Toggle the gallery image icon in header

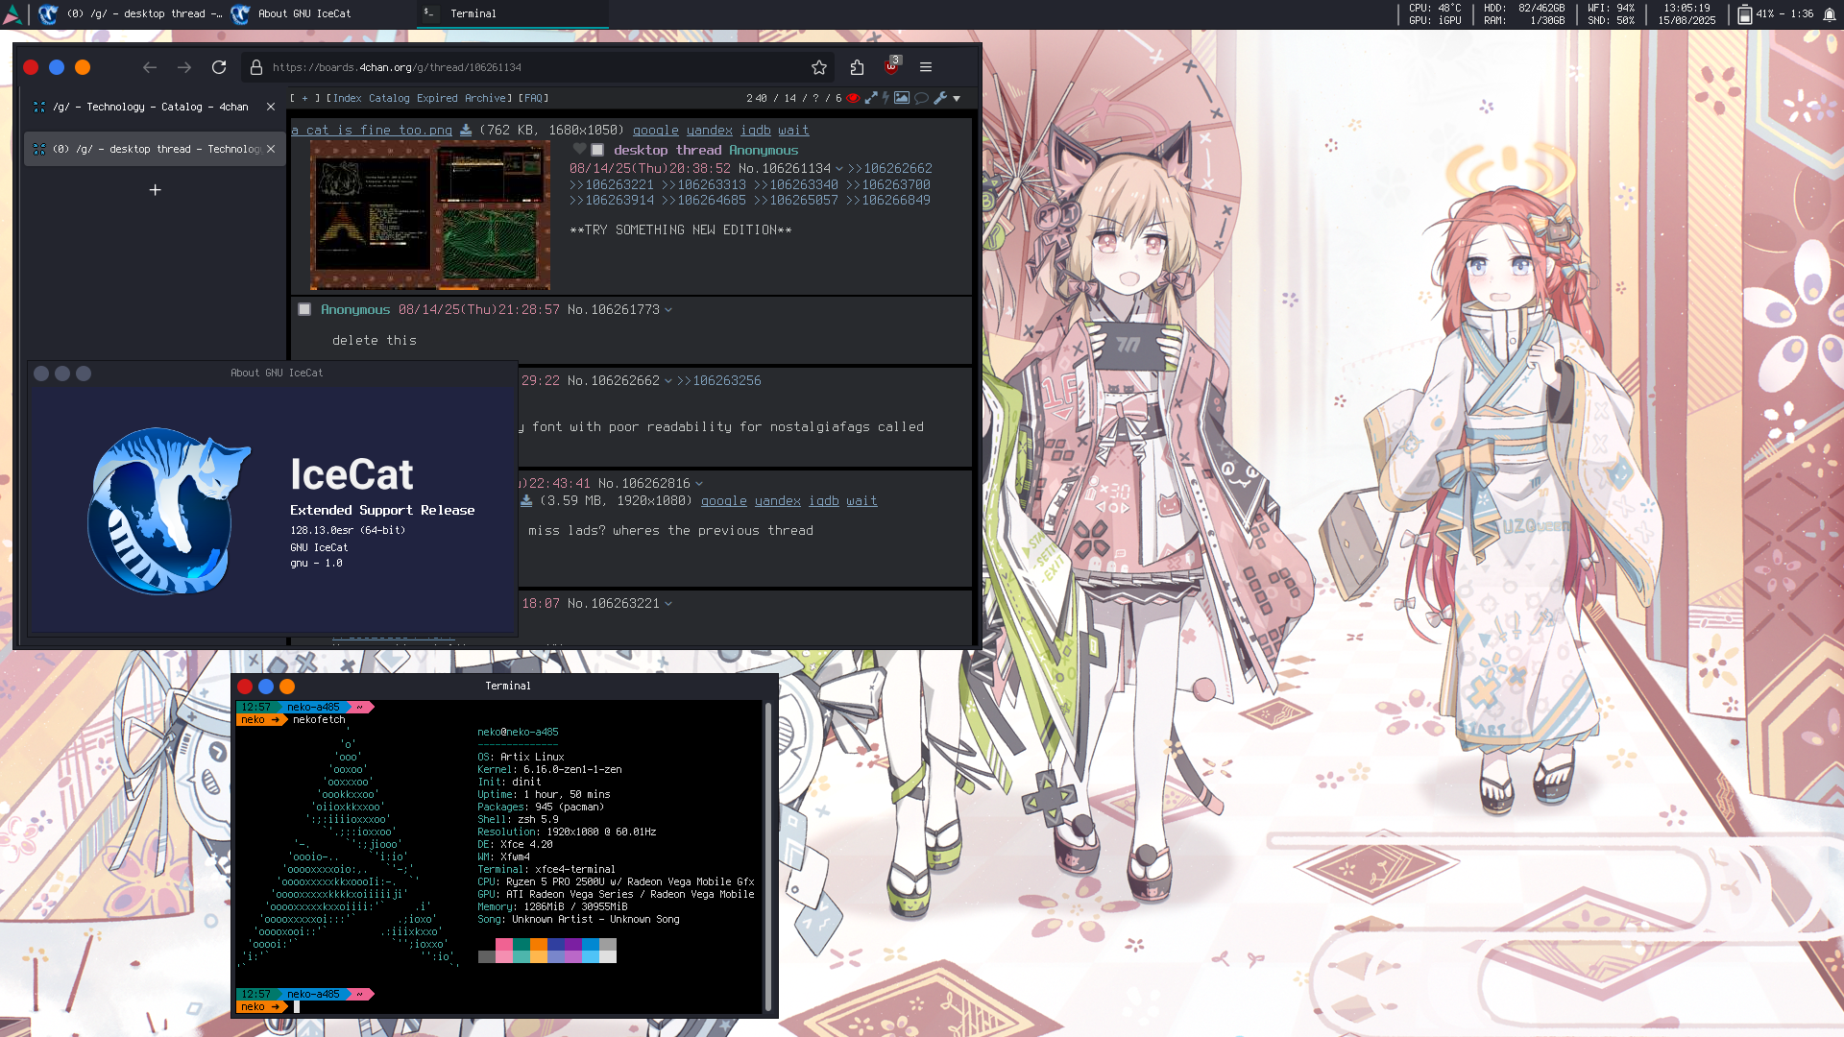pyautogui.click(x=902, y=98)
